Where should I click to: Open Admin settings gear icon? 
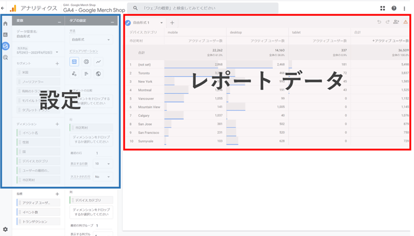coord(5,229)
